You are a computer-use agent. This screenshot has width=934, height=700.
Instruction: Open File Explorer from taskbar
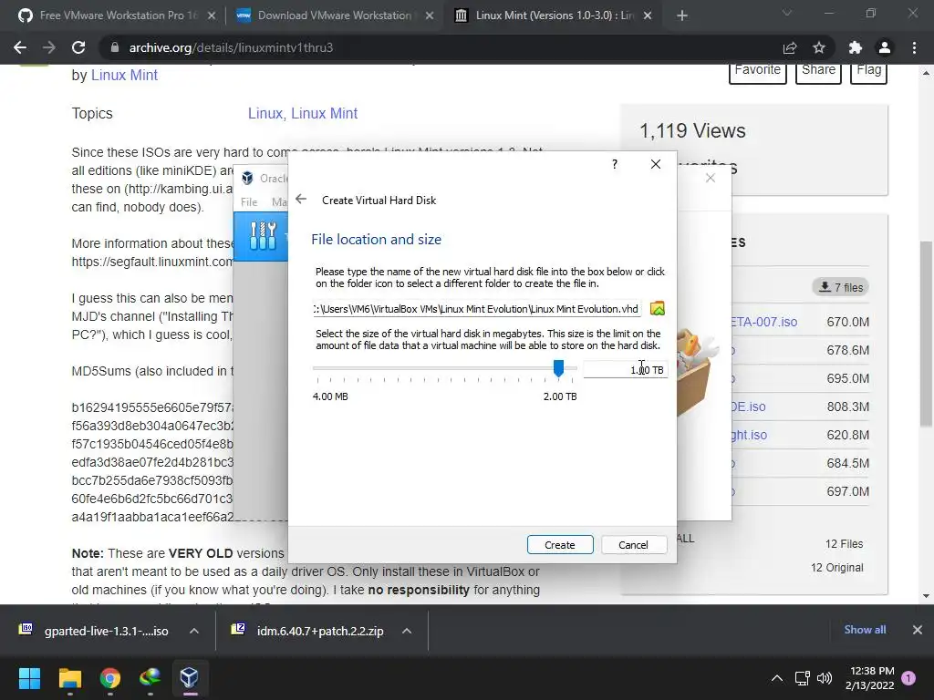[69, 678]
